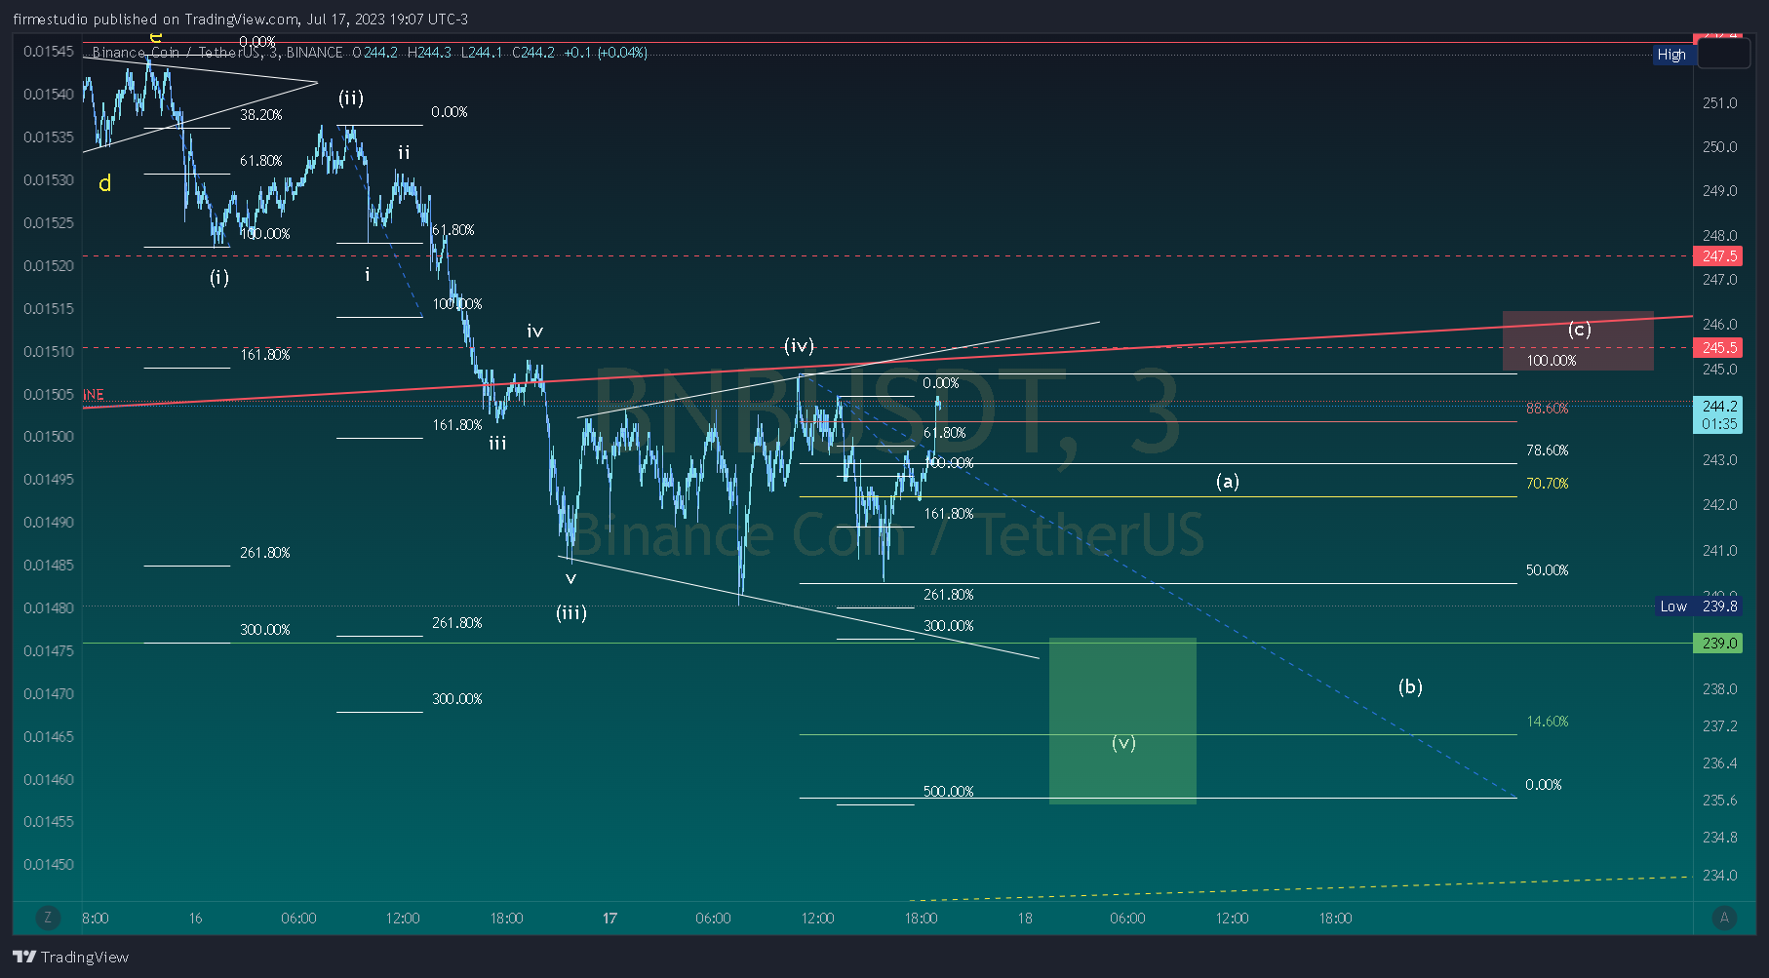Click the lowercase 'iii' wave label
This screenshot has height=978, width=1769.
point(497,444)
